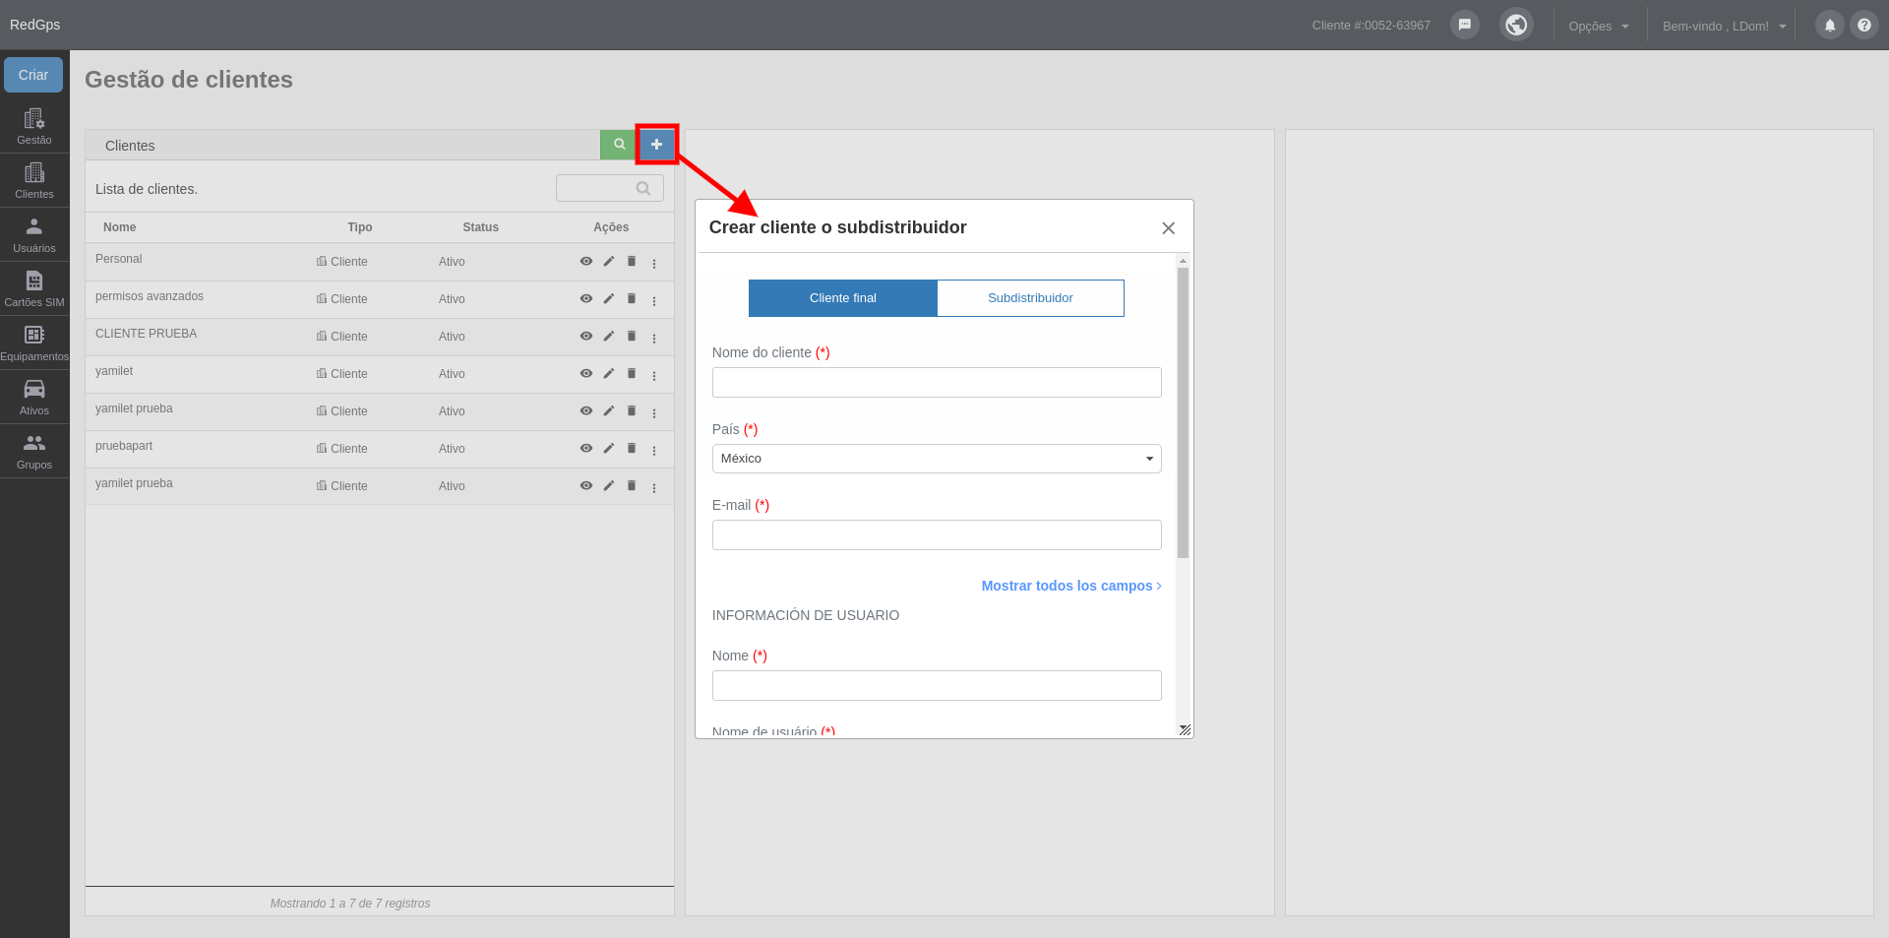The image size is (1889, 938).
Task: Sort by Tipo column header
Action: tap(360, 227)
